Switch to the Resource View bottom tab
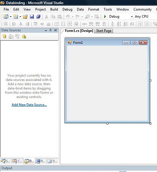This screenshot has width=157, height=172. click(41, 161)
